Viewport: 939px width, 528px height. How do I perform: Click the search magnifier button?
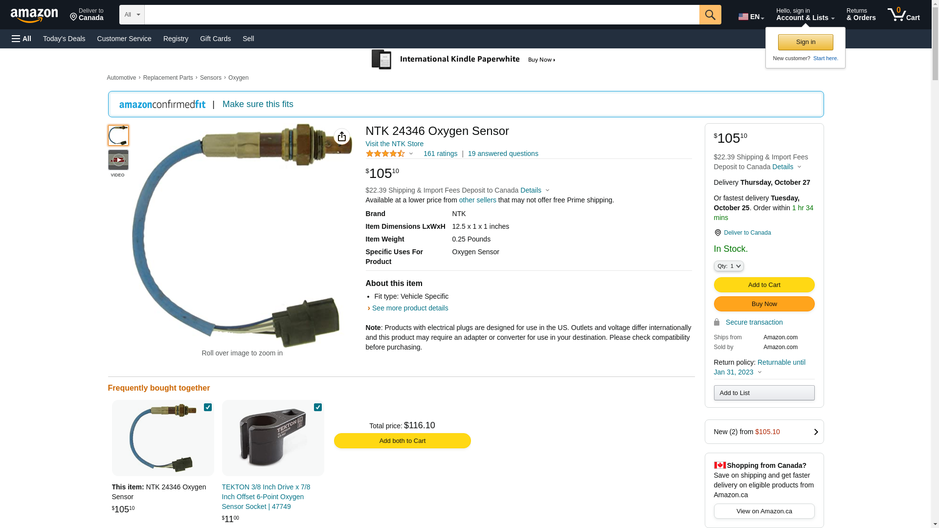(x=710, y=15)
